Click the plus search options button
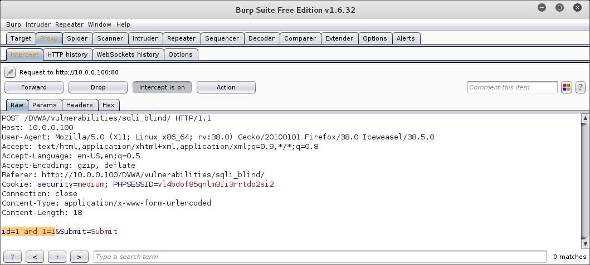Image resolution: width=590 pixels, height=265 pixels. [57, 257]
